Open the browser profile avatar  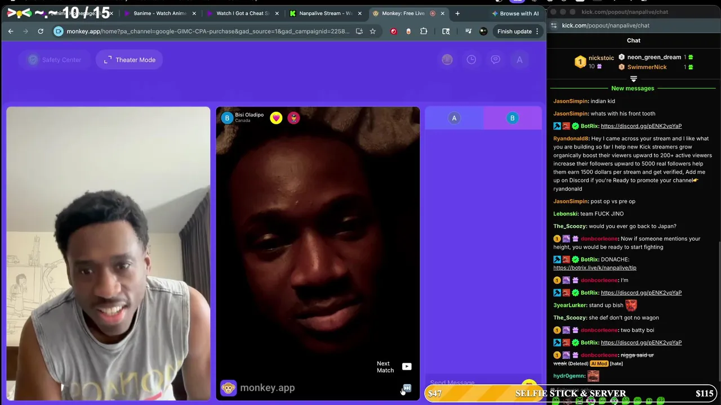coord(483,31)
